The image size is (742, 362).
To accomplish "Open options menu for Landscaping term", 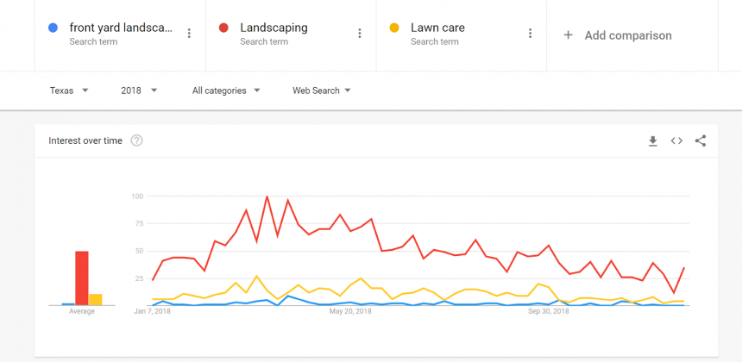I will click(360, 34).
